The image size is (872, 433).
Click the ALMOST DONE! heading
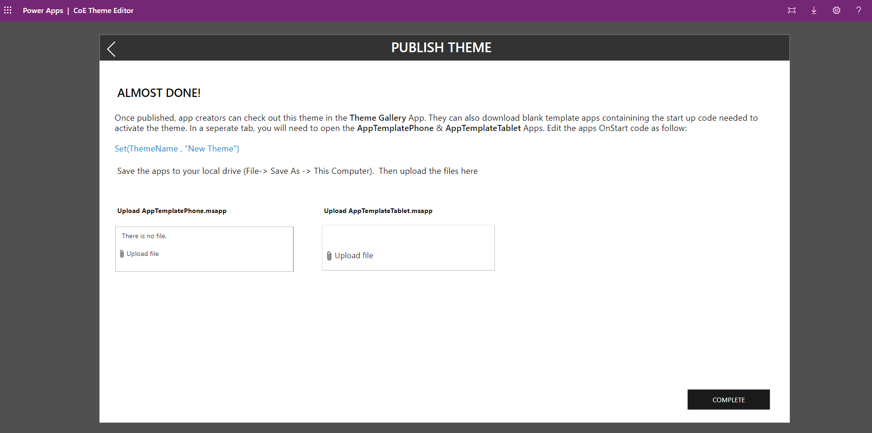(159, 93)
